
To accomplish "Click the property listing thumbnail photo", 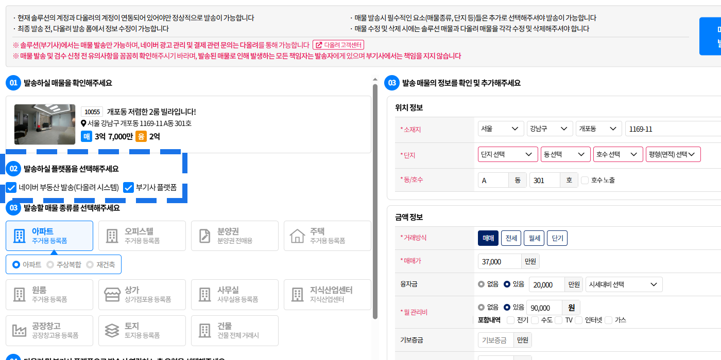I will click(x=45, y=124).
